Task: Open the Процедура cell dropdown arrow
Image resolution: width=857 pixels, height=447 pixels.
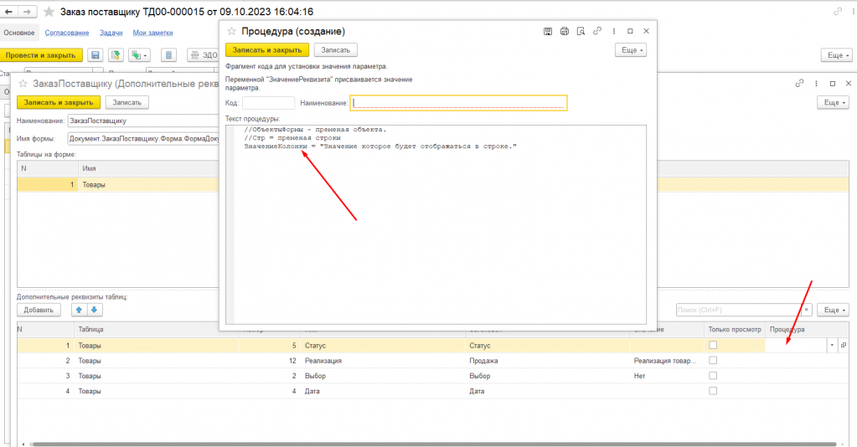Action: pos(832,346)
